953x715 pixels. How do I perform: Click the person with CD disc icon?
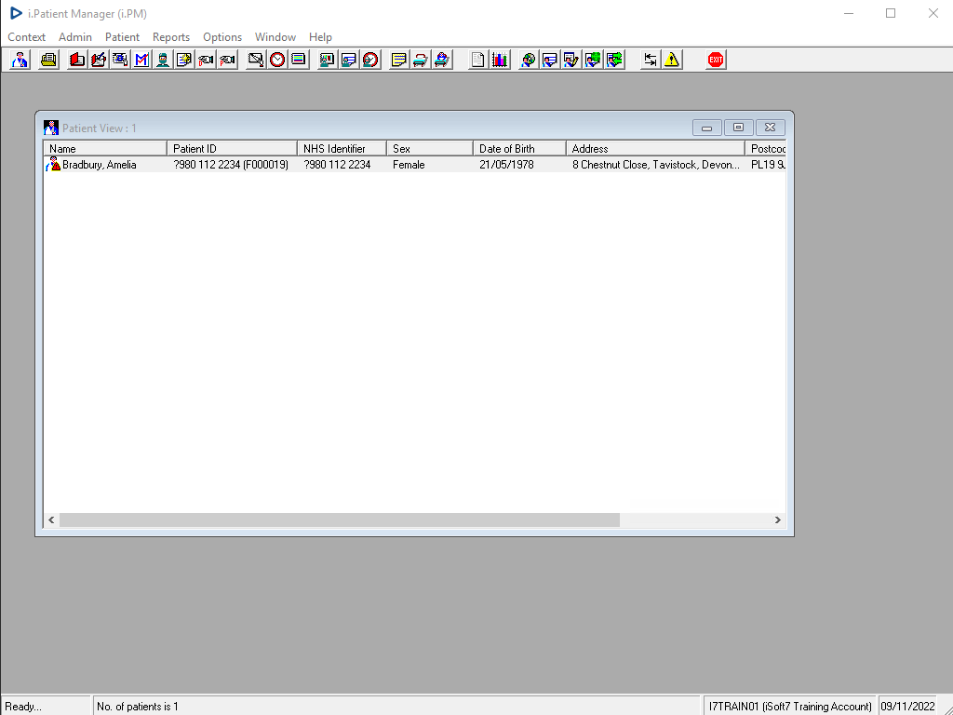529,60
